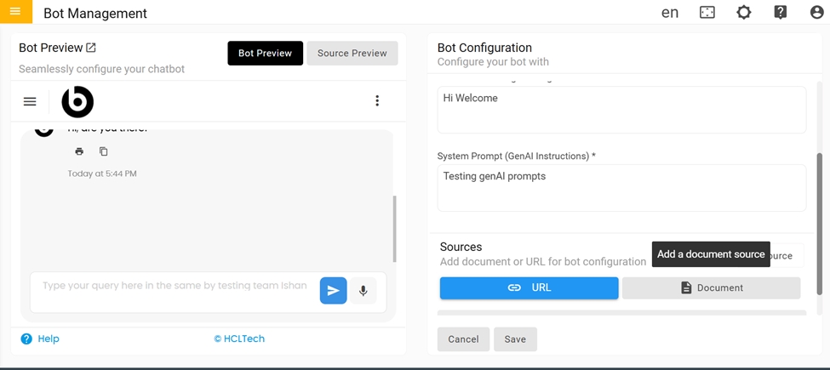Copy the chat message
The height and width of the screenshot is (370, 830).
(104, 151)
